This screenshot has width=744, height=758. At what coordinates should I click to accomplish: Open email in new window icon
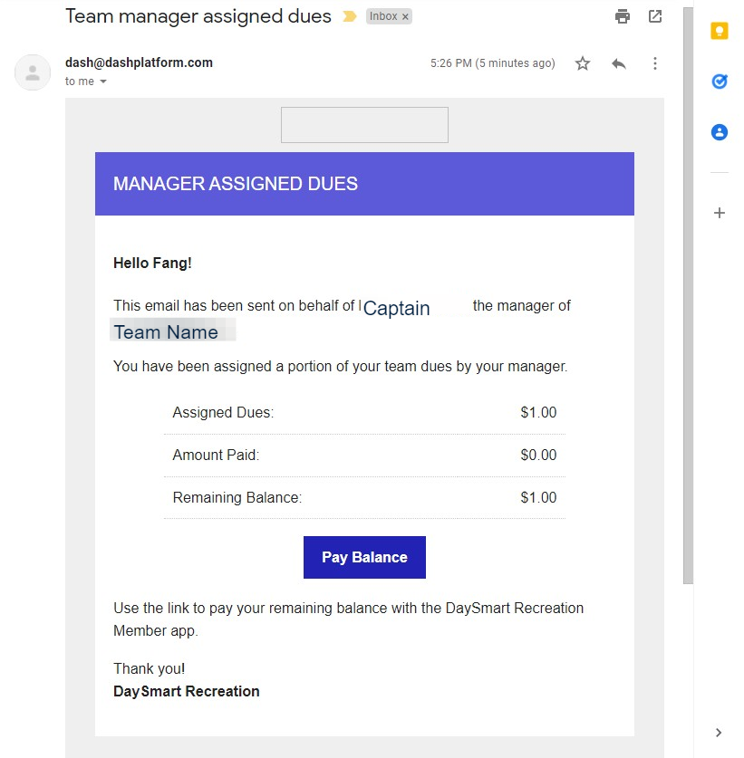pyautogui.click(x=654, y=16)
